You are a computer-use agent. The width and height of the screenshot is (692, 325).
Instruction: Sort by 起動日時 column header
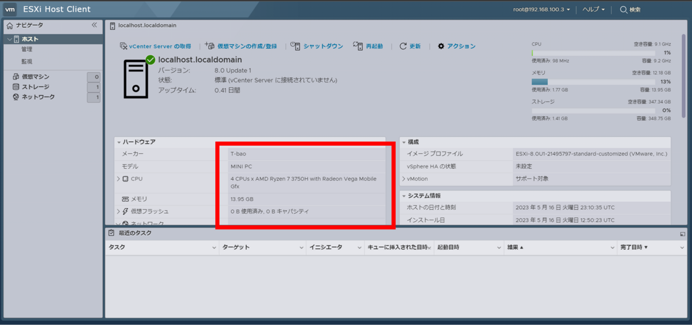448,247
